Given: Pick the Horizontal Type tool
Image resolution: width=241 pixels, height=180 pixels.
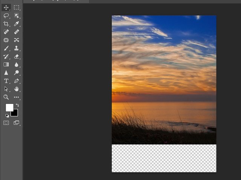Looking at the screenshot, I should tap(6, 81).
